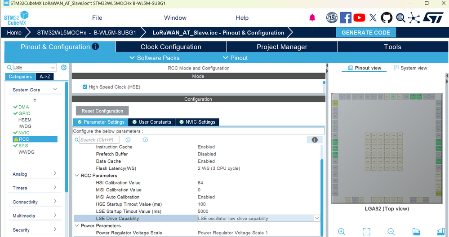The height and width of the screenshot is (237, 449).
Task: Click the rightmost pinout toolbar icon
Action: [x=441, y=231]
